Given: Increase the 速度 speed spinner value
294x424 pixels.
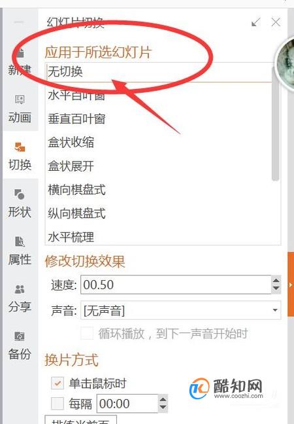Looking at the screenshot, I should pyautogui.click(x=276, y=280).
